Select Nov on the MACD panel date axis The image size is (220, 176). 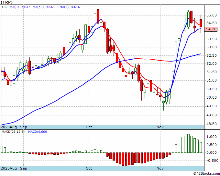(160, 168)
